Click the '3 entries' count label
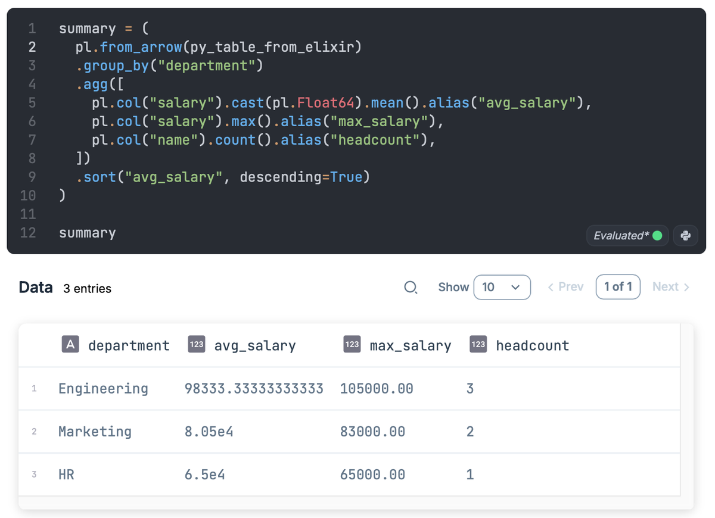 click(87, 289)
